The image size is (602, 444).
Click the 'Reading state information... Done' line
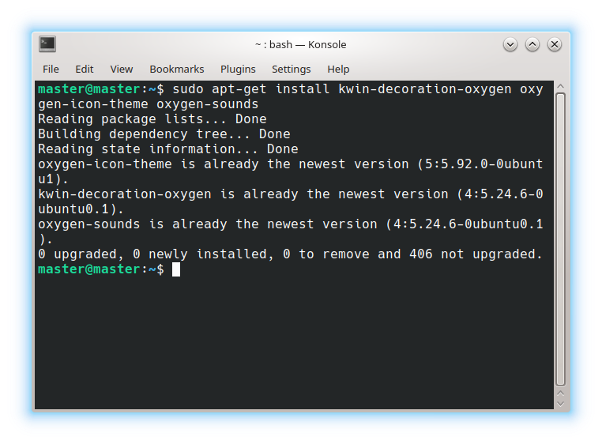(167, 149)
